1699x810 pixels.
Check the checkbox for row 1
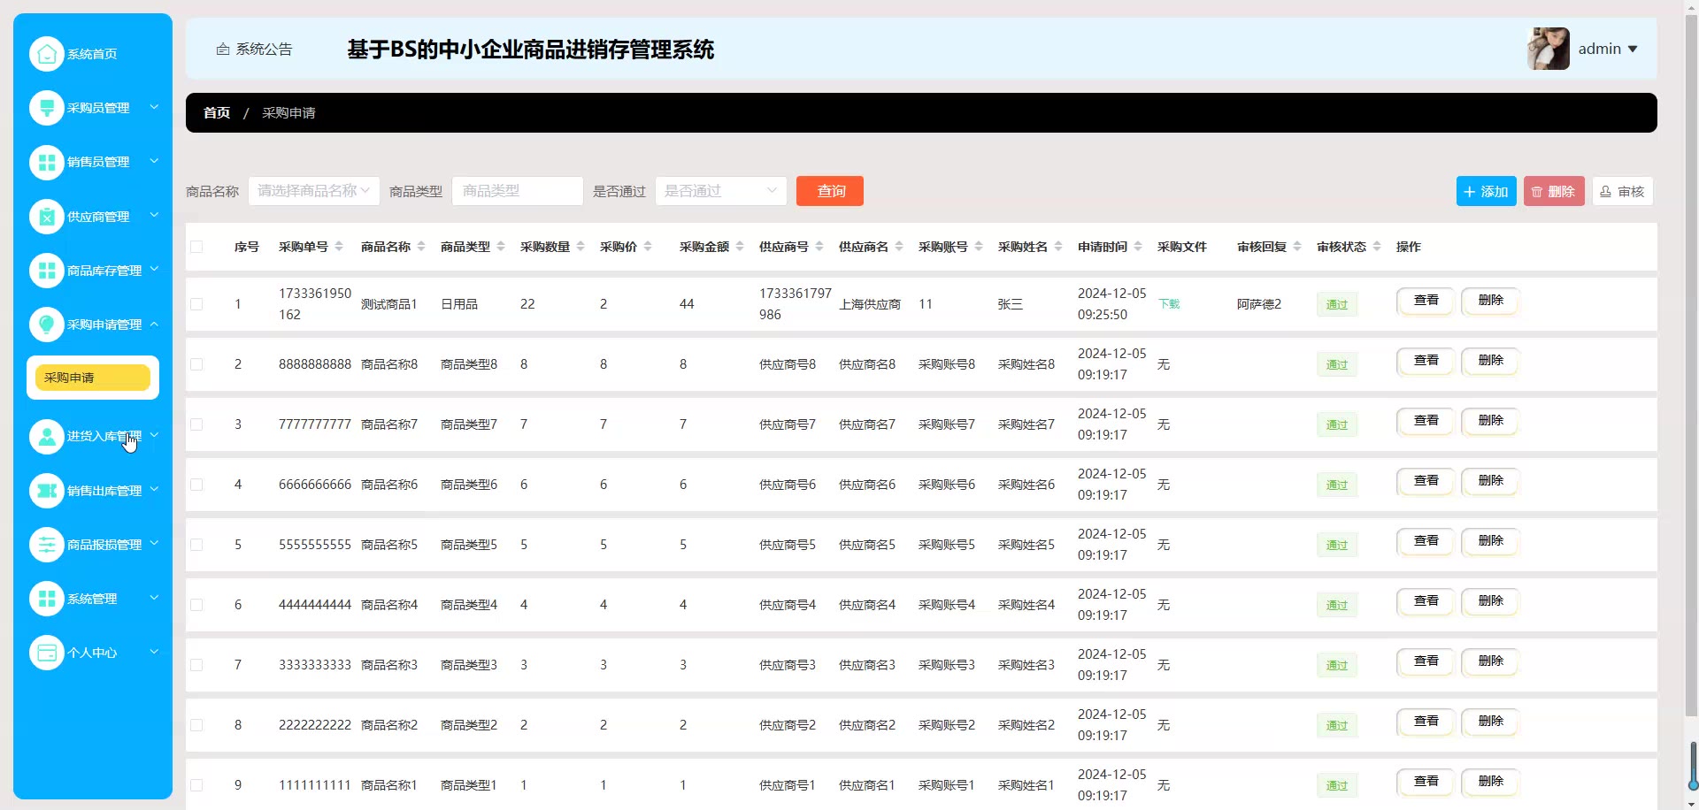(x=196, y=304)
